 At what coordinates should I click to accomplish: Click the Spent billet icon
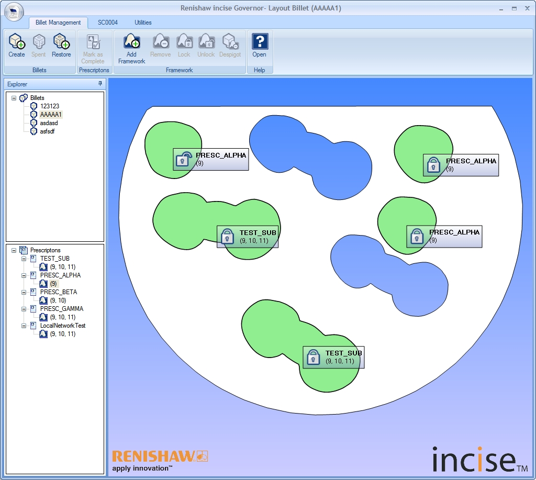tap(39, 42)
